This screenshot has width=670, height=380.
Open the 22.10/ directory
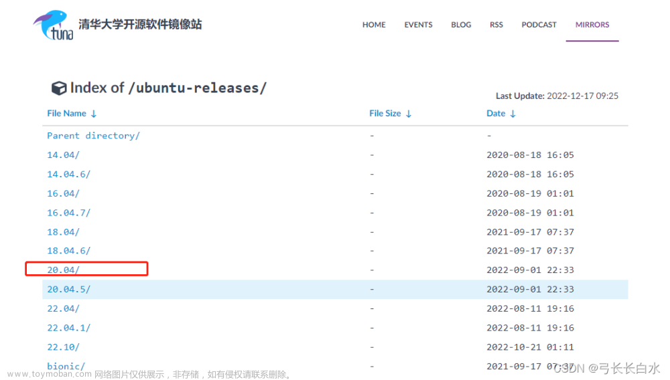[63, 347]
